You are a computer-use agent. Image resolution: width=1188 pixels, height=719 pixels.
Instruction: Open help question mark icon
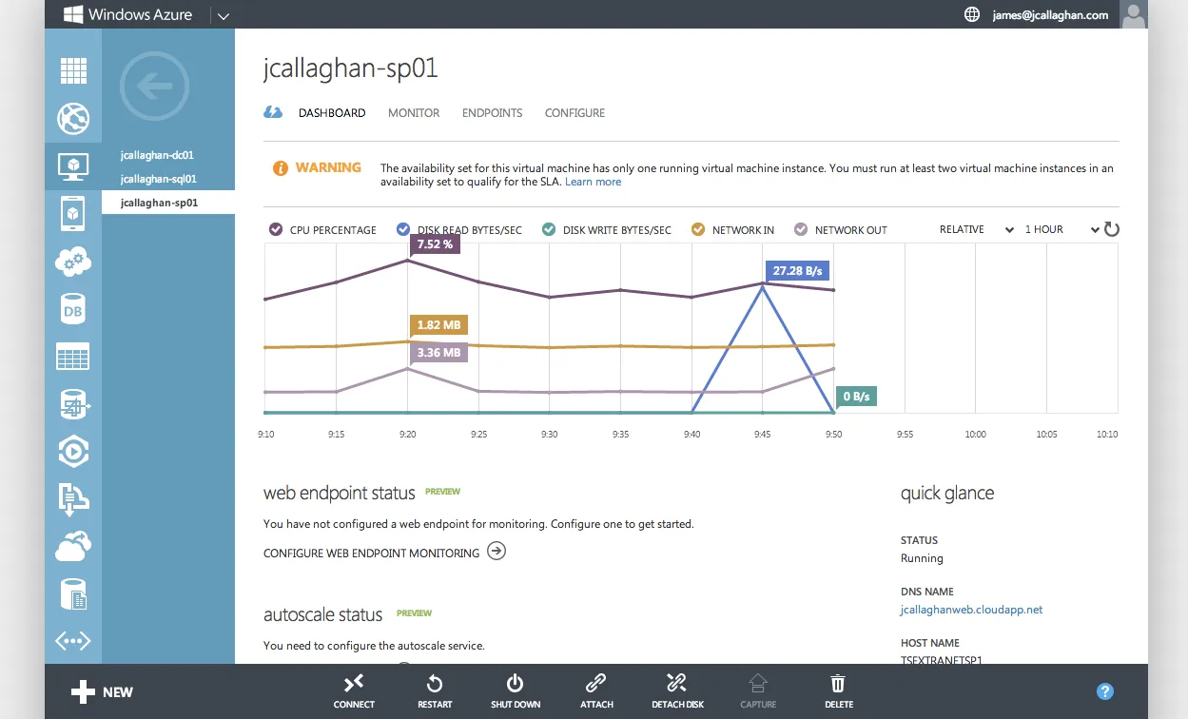[x=1105, y=691]
